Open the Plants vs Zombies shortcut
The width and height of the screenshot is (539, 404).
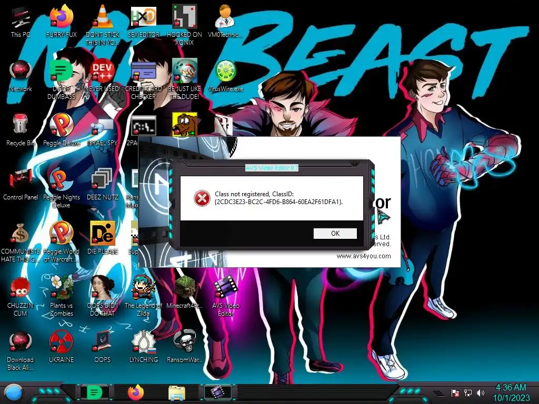pos(62,296)
